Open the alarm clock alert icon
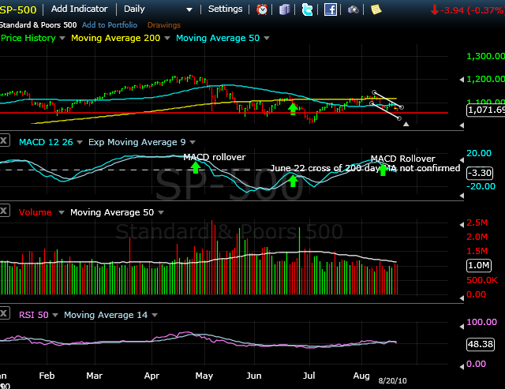The height and width of the screenshot is (389, 505). click(x=262, y=9)
